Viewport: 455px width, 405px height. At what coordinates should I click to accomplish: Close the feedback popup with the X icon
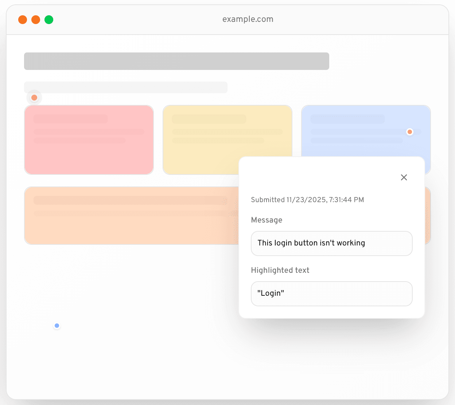coord(404,177)
